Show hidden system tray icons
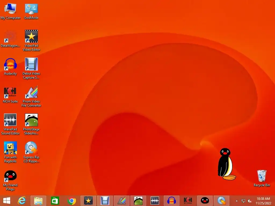 237,201
